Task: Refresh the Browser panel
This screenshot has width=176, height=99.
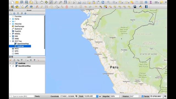Action: click(14, 13)
